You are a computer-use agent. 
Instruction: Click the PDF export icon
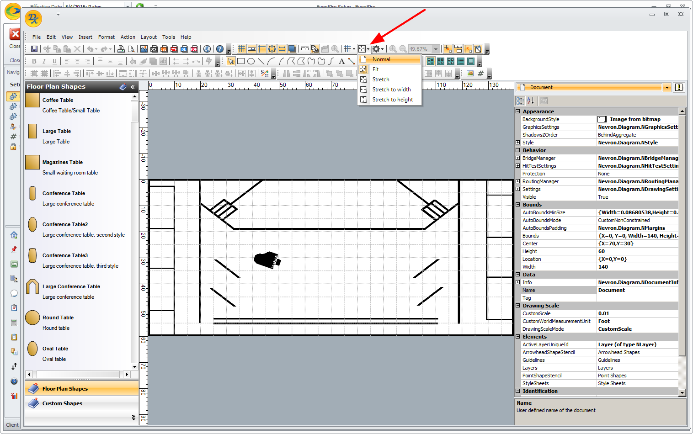coord(194,49)
